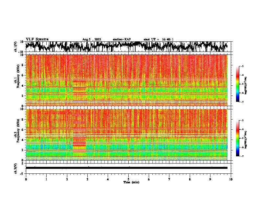Click the "start UT = 16:40: 1" text

tap(159, 39)
